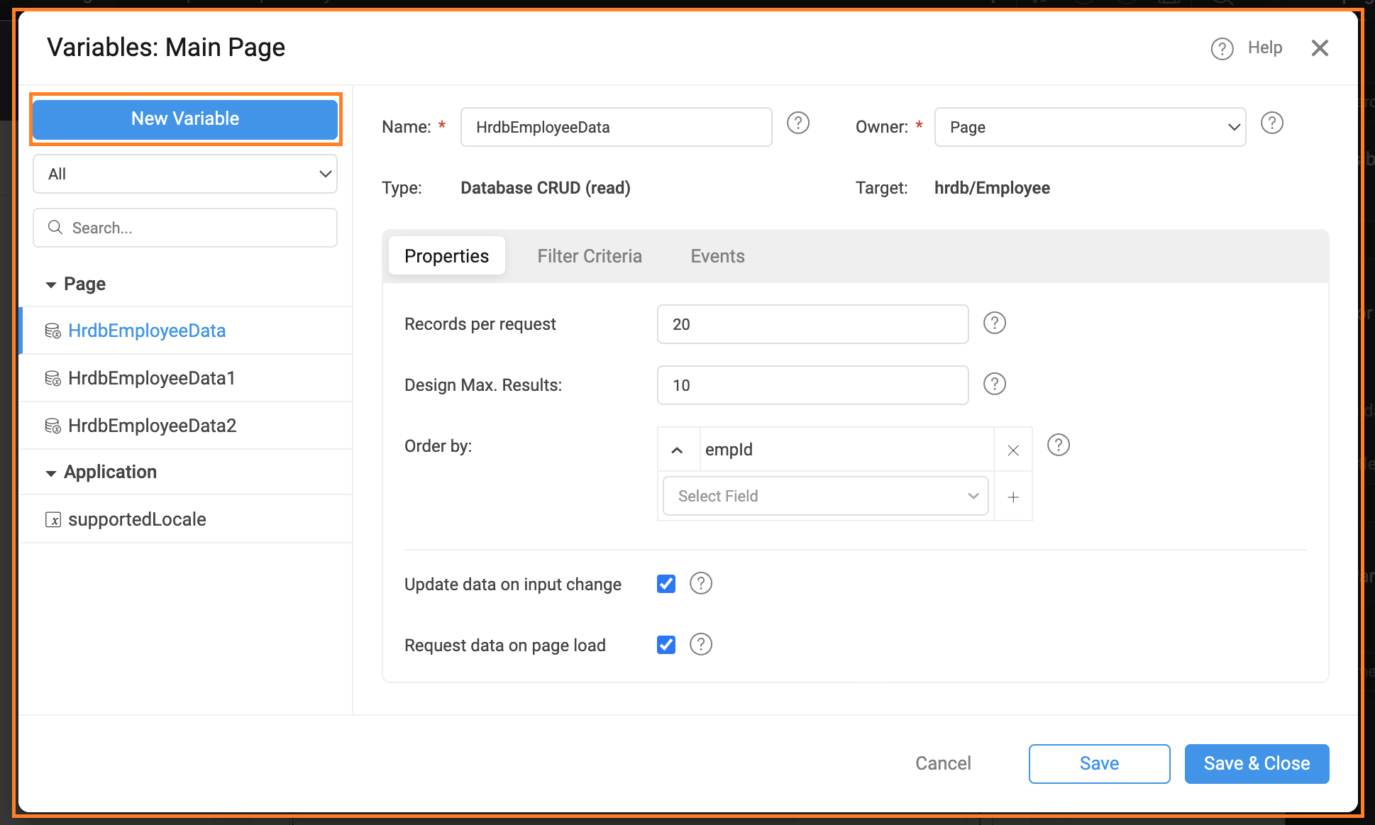
Task: Remove the empId sort field with the X icon
Action: (x=1012, y=449)
